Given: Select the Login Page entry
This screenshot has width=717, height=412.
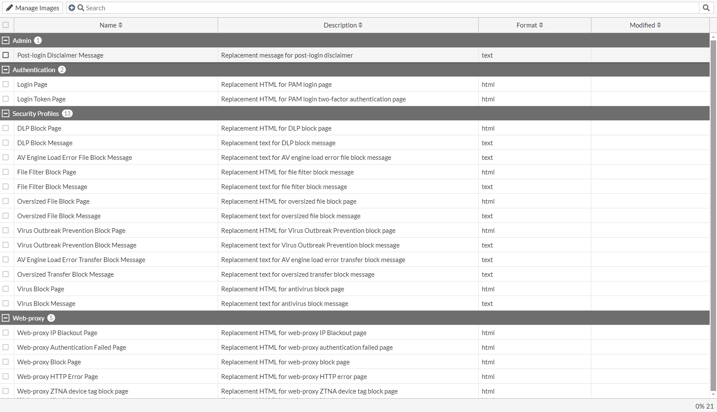Looking at the screenshot, I should (32, 84).
